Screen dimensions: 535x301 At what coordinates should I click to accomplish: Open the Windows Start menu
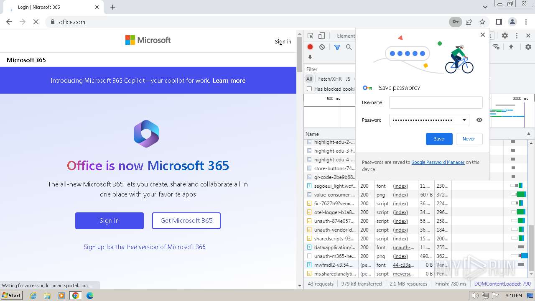pos(12,296)
